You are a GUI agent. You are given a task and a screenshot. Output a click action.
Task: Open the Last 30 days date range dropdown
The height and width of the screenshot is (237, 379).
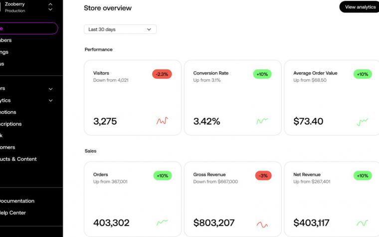click(x=120, y=29)
